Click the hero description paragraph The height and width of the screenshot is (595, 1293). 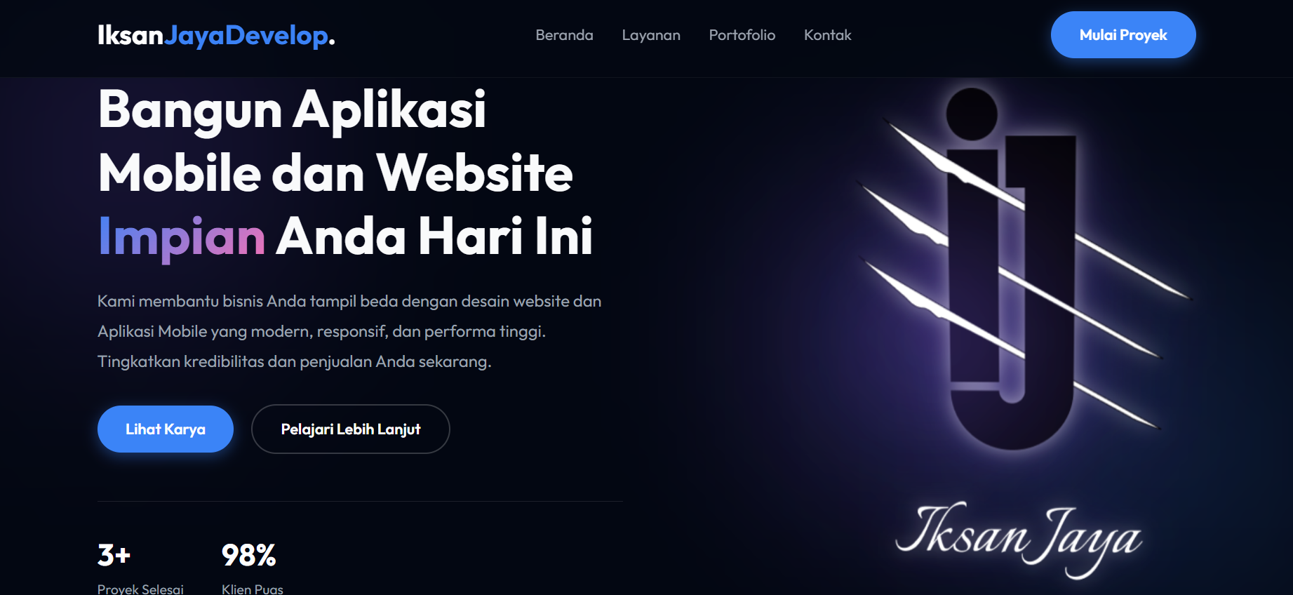(x=349, y=331)
